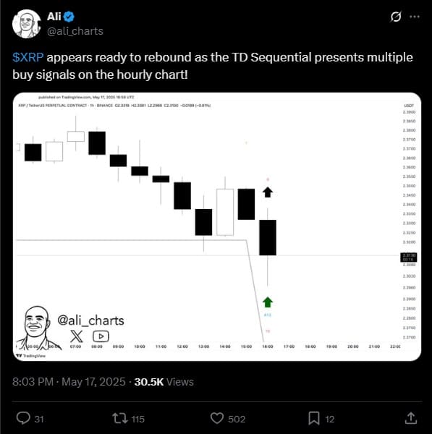Click the reply speech bubble icon
The image size is (432, 434).
click(x=23, y=418)
